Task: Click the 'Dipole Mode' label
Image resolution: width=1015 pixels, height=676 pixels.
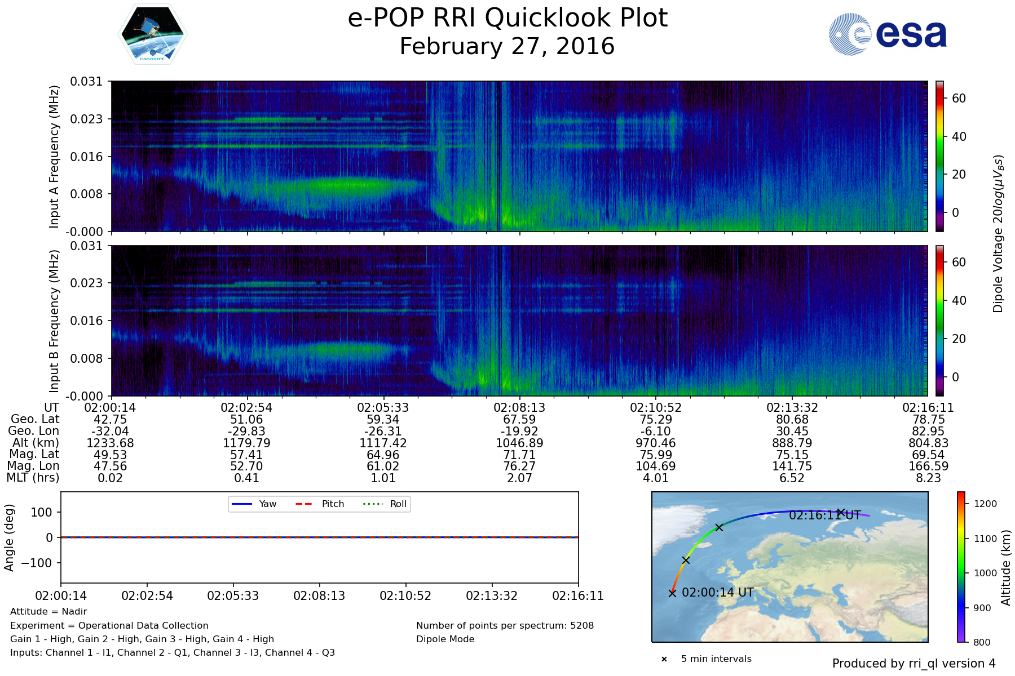Action: pos(445,639)
